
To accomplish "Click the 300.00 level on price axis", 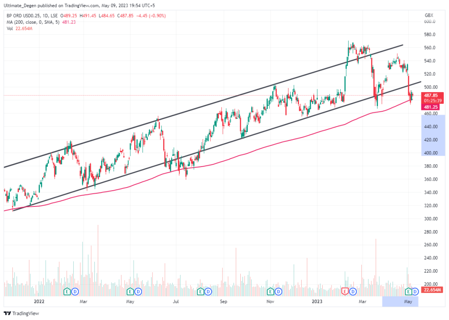I will (x=431, y=219).
